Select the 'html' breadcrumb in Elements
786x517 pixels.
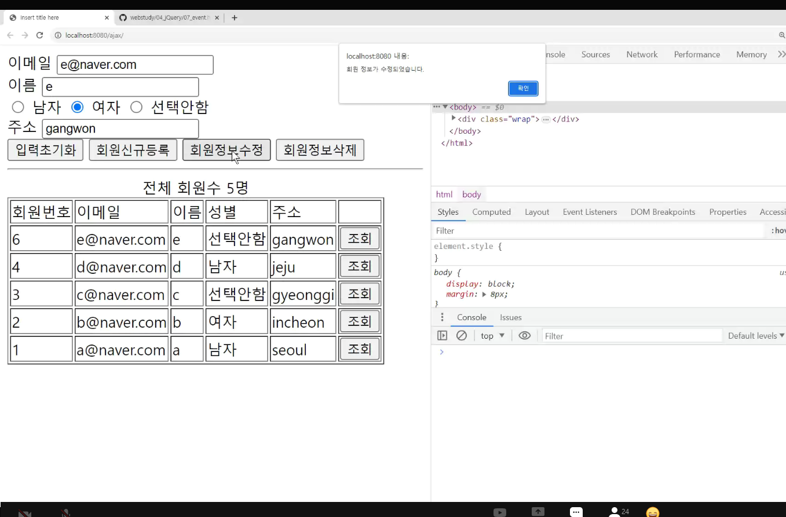point(444,195)
